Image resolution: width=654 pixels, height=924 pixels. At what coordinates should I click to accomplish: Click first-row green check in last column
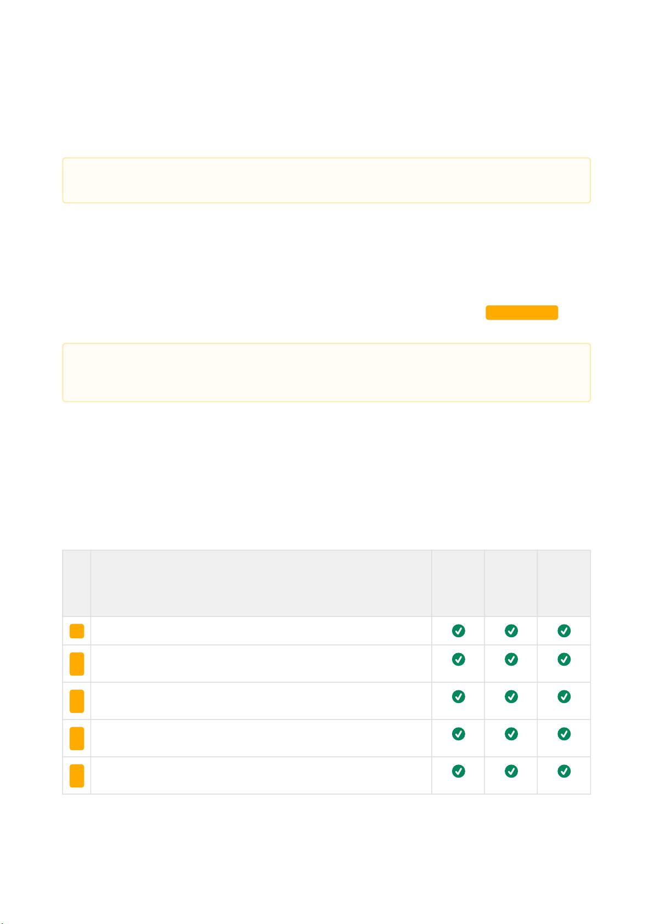564,631
